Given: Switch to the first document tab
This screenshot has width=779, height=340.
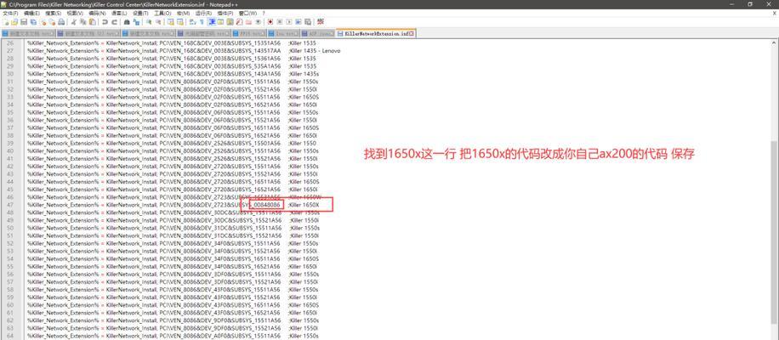Looking at the screenshot, I should pyautogui.click(x=28, y=33).
